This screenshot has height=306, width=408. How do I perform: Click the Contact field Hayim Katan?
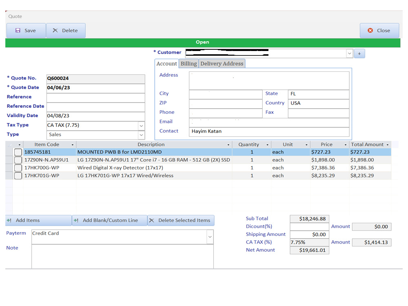coord(269,132)
